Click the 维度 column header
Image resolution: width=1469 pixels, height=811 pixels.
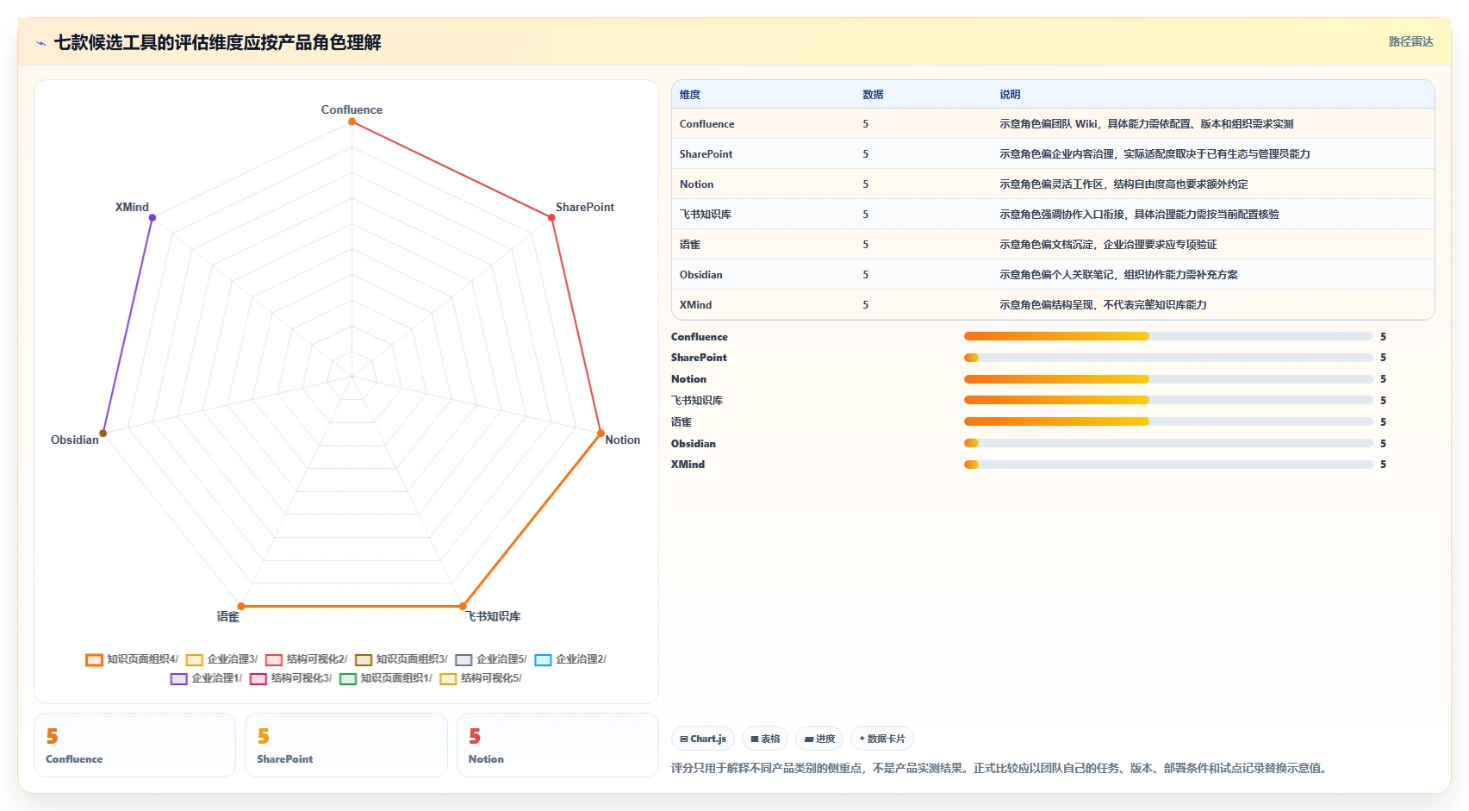(x=690, y=95)
